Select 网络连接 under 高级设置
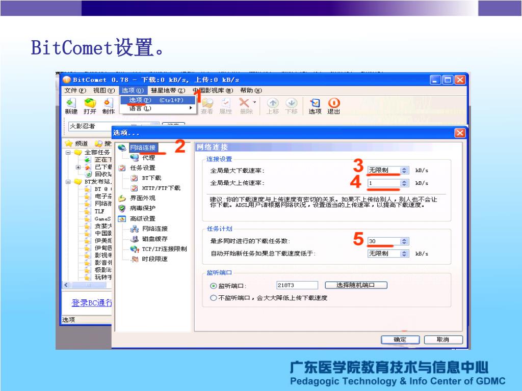The image size is (522, 391). click(155, 229)
